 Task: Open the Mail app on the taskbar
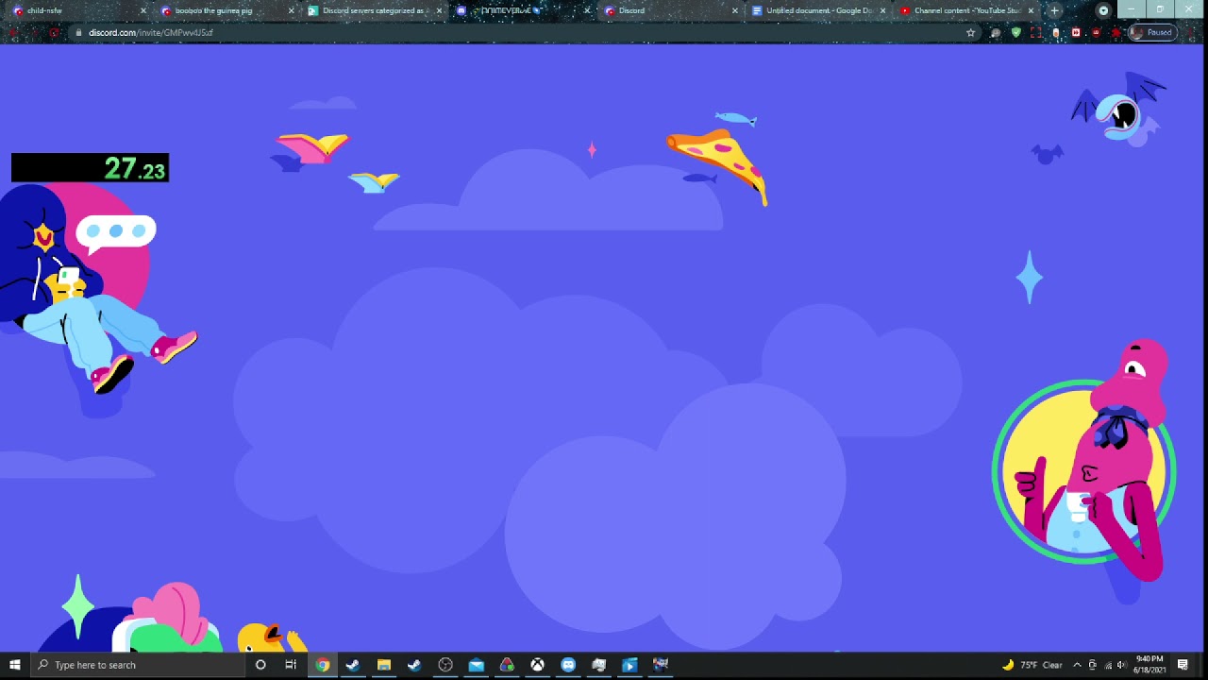tap(476, 665)
